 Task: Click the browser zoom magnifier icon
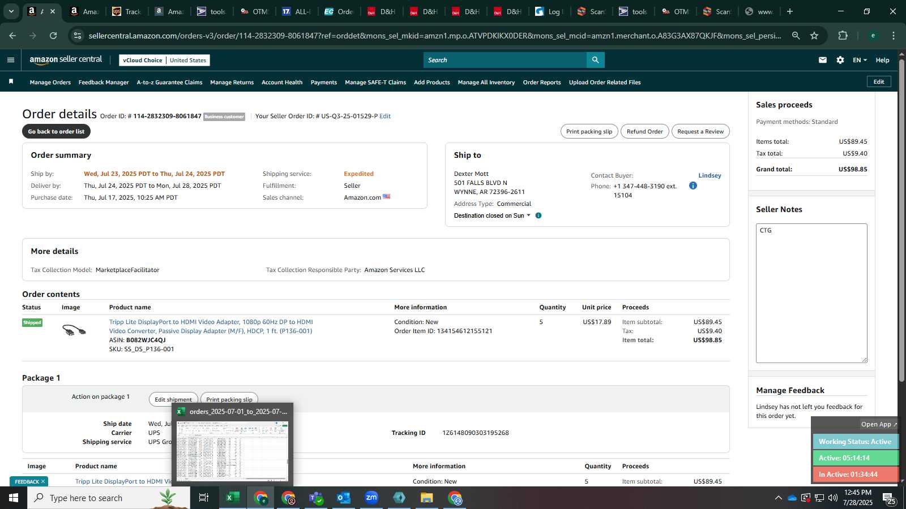[x=796, y=36]
